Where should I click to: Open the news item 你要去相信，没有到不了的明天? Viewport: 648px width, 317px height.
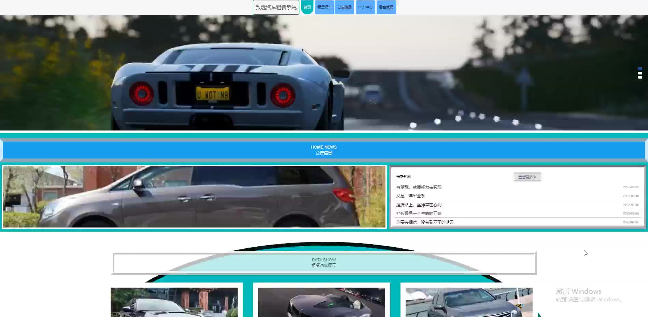tap(425, 222)
